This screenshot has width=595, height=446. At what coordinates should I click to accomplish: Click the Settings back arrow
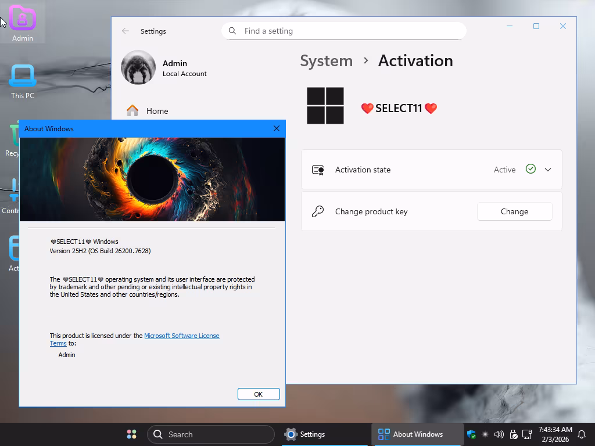point(126,31)
